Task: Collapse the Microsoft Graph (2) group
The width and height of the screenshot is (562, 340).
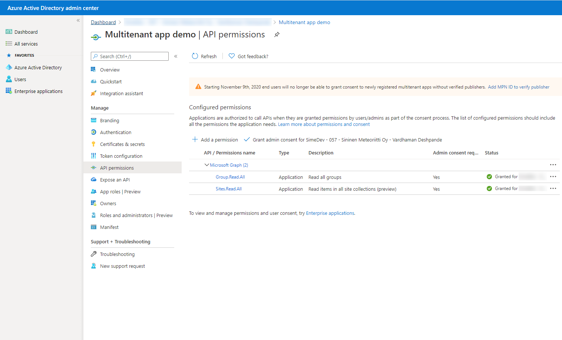Action: click(x=207, y=165)
